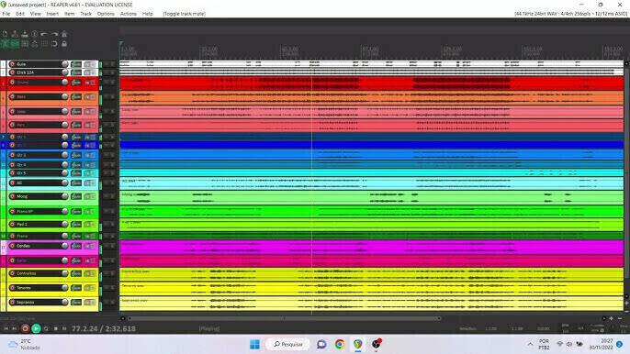630x354 pixels.
Task: Click the timeline zoom-in plus button
Action: 611,318
